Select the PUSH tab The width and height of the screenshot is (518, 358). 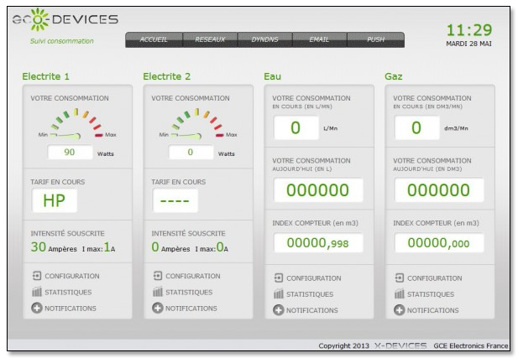pos(375,39)
